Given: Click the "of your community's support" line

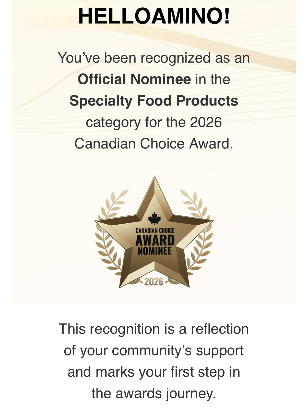Looking at the screenshot, I should [x=154, y=350].
